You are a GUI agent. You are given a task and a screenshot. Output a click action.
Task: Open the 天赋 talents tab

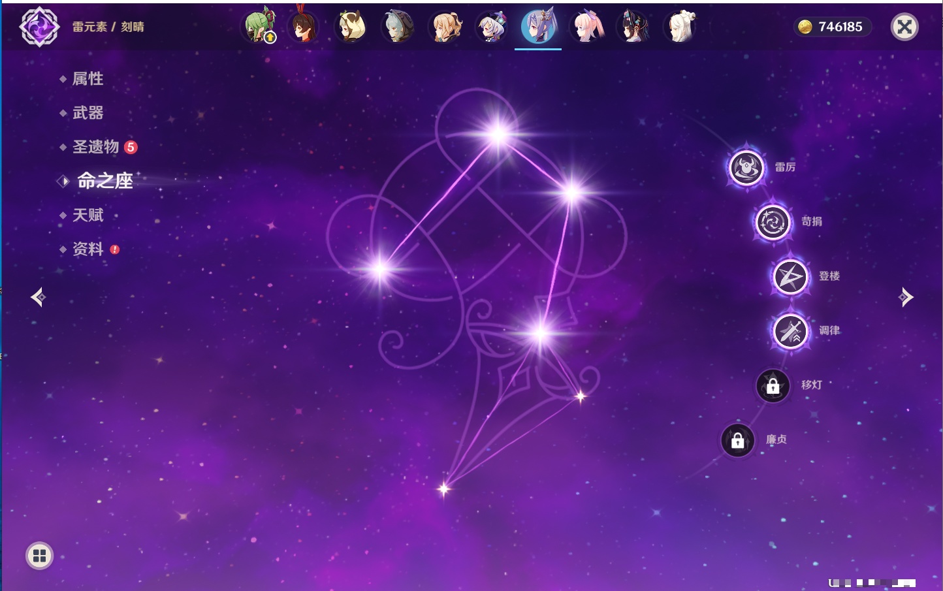tap(88, 215)
